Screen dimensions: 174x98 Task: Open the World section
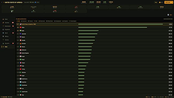pyautogui.click(x=7, y=33)
